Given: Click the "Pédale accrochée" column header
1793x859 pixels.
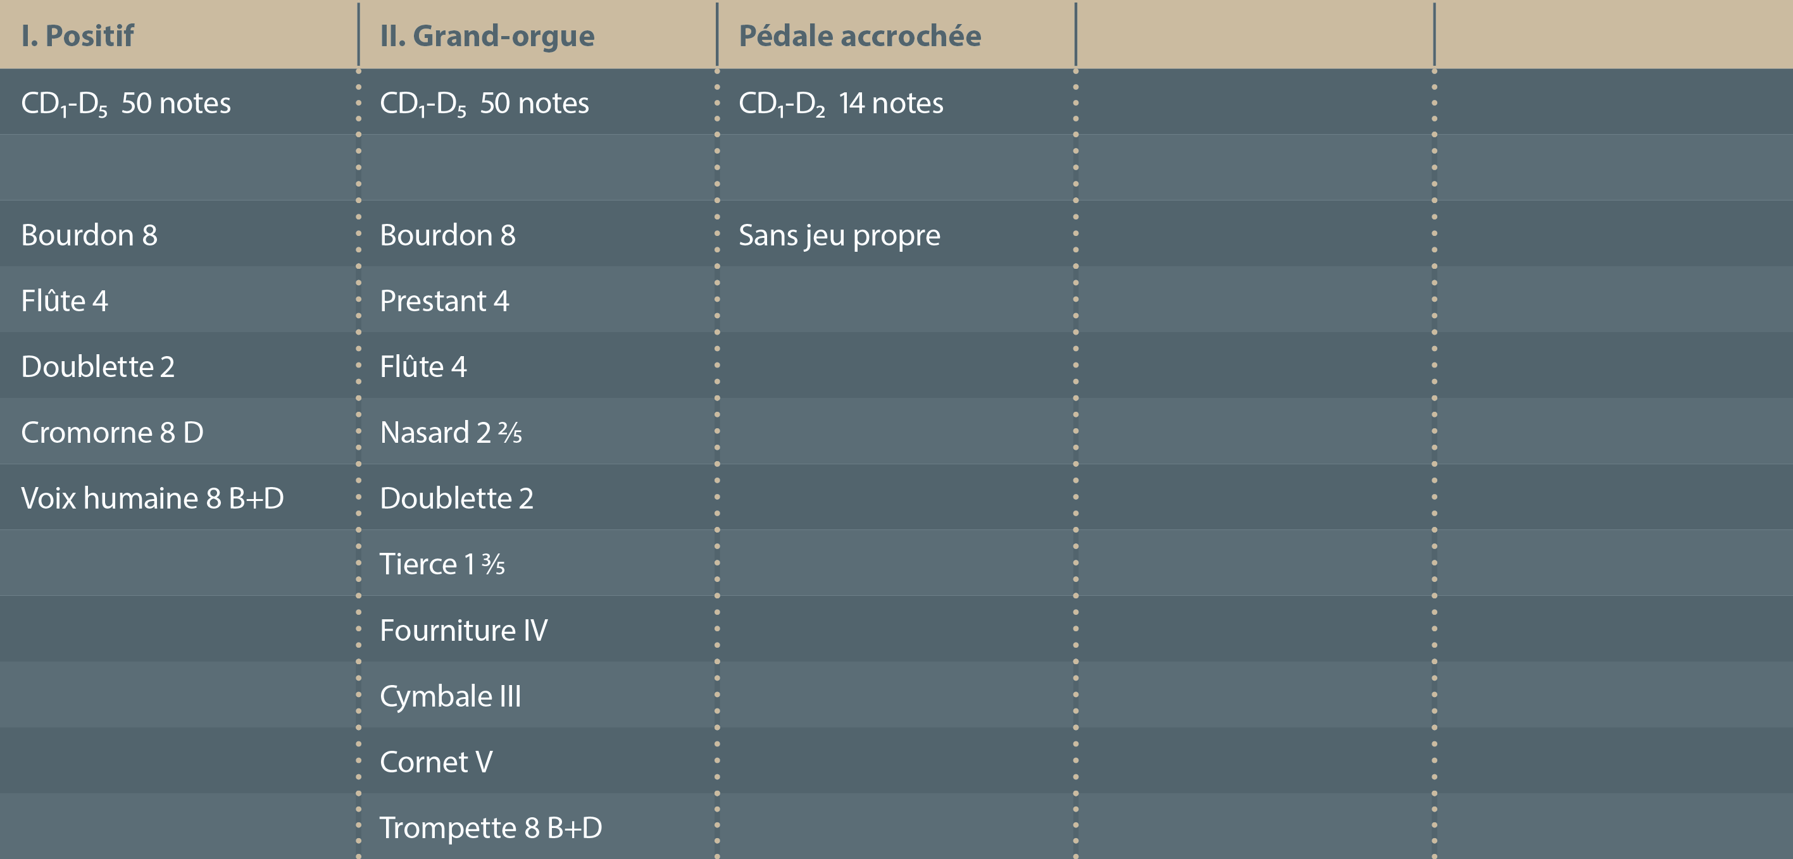Looking at the screenshot, I should coord(859,36).
